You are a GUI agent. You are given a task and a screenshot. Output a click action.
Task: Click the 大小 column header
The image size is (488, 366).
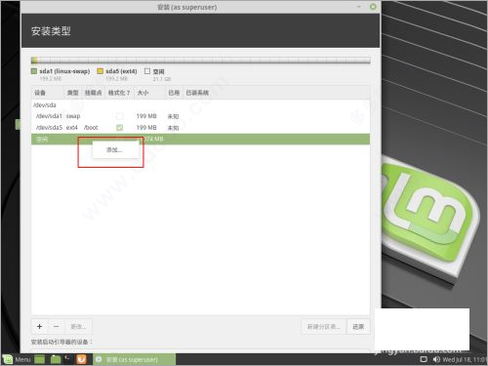[149, 93]
